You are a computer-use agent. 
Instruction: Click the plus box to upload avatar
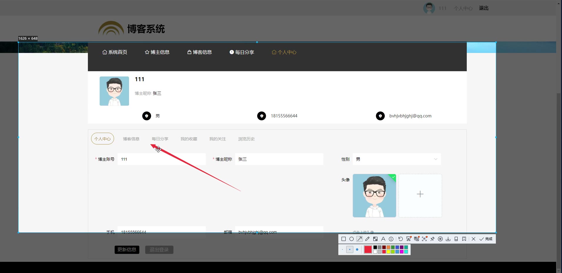[420, 196]
